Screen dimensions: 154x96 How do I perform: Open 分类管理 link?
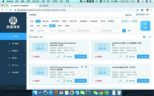pyautogui.click(x=134, y=21)
